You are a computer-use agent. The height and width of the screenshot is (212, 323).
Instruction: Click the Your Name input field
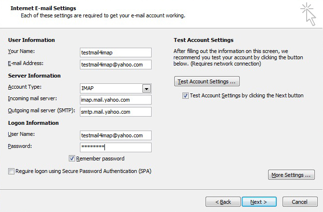pyautogui.click(x=116, y=53)
